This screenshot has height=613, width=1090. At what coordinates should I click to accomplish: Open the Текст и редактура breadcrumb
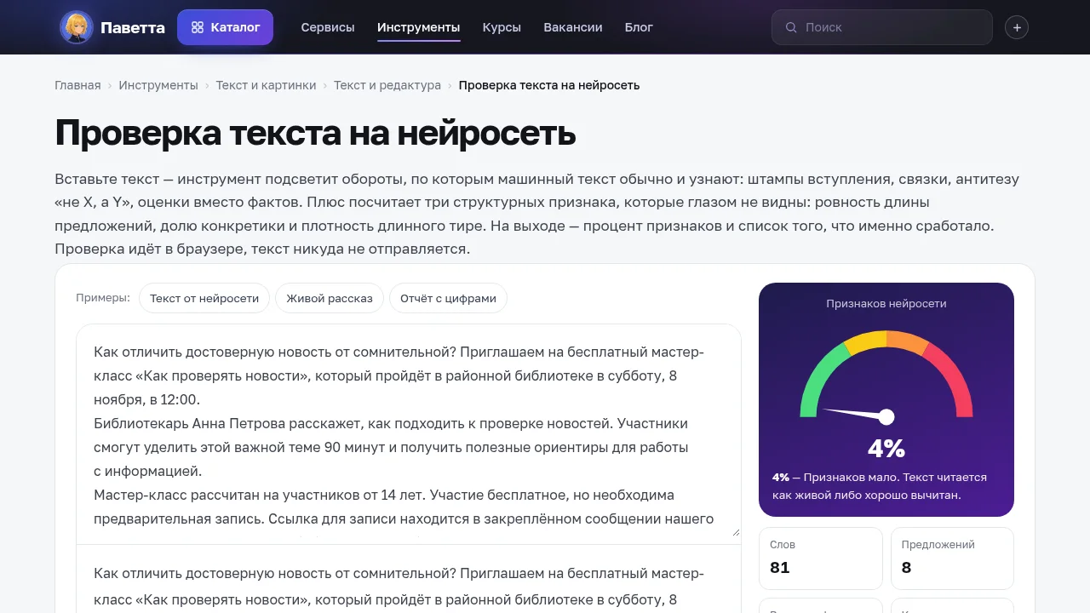coord(387,85)
